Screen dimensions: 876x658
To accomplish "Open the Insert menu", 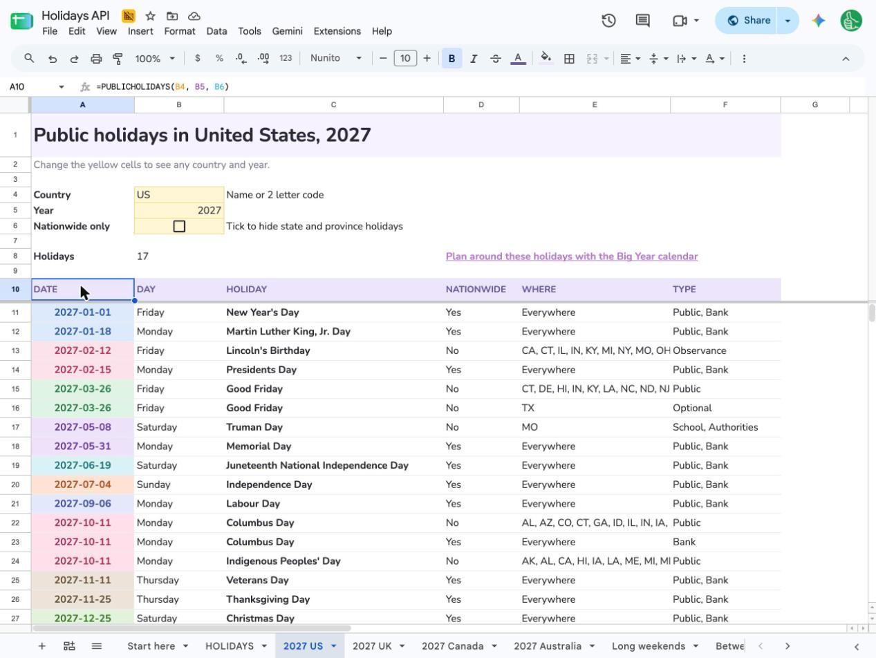I will pos(140,31).
